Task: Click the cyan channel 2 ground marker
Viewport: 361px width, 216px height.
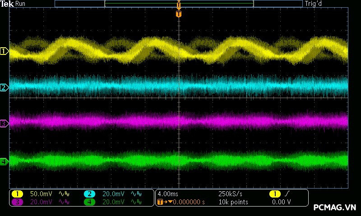Action: pyautogui.click(x=4, y=87)
